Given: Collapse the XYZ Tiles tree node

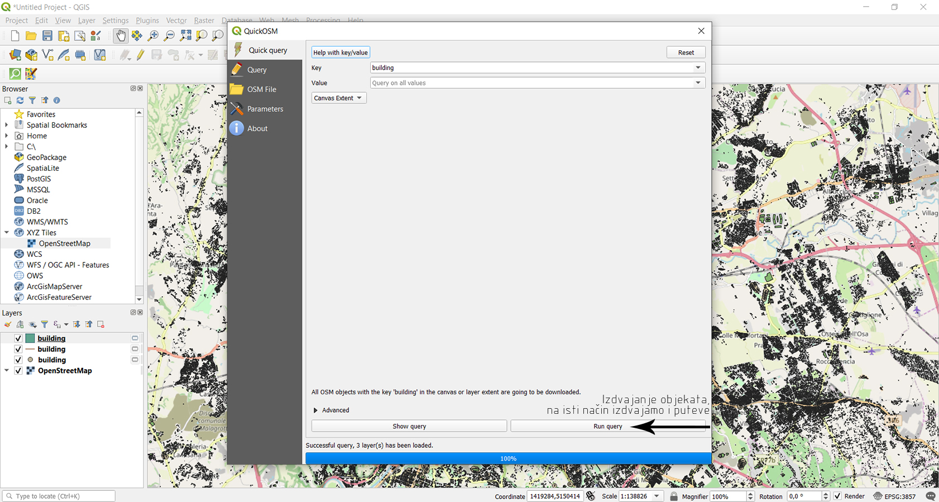Looking at the screenshot, I should click(7, 233).
